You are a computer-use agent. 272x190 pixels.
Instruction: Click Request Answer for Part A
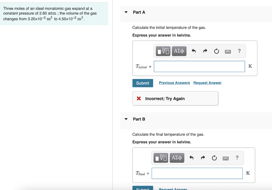coord(207,83)
